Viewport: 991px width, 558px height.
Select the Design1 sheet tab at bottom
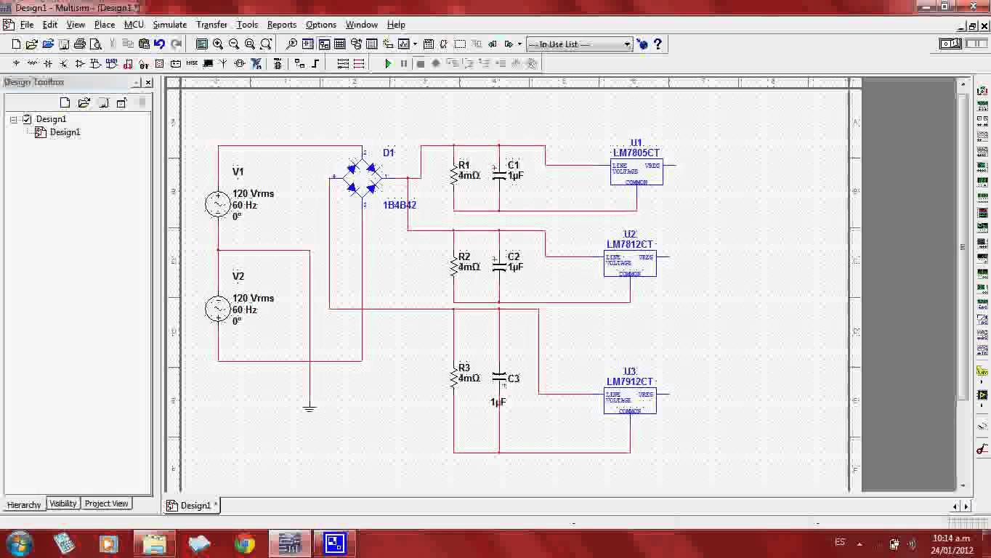point(193,505)
